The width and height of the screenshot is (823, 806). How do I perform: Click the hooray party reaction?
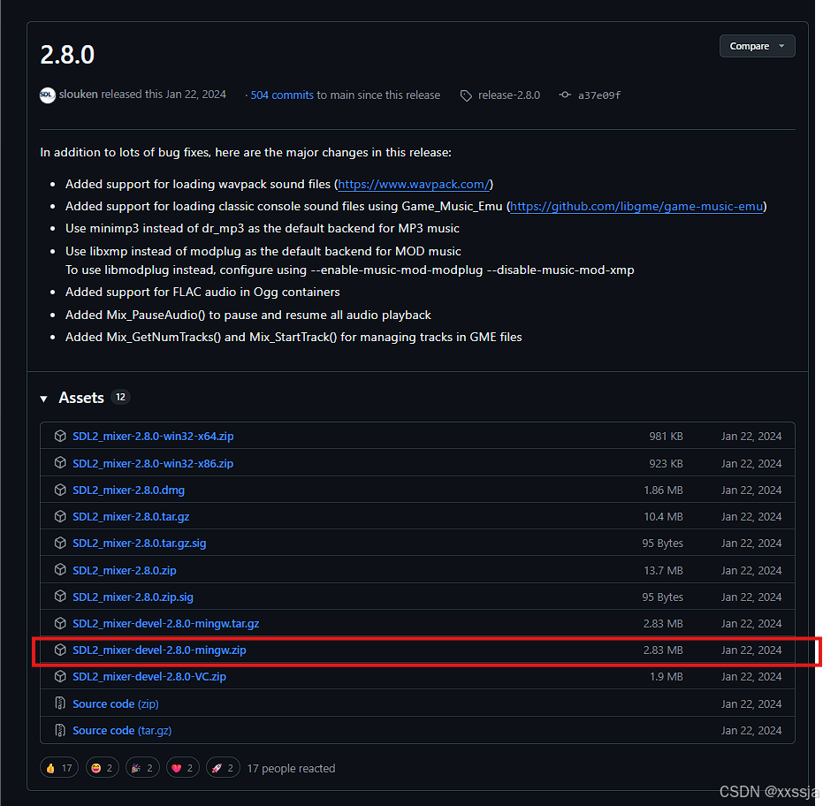[142, 767]
